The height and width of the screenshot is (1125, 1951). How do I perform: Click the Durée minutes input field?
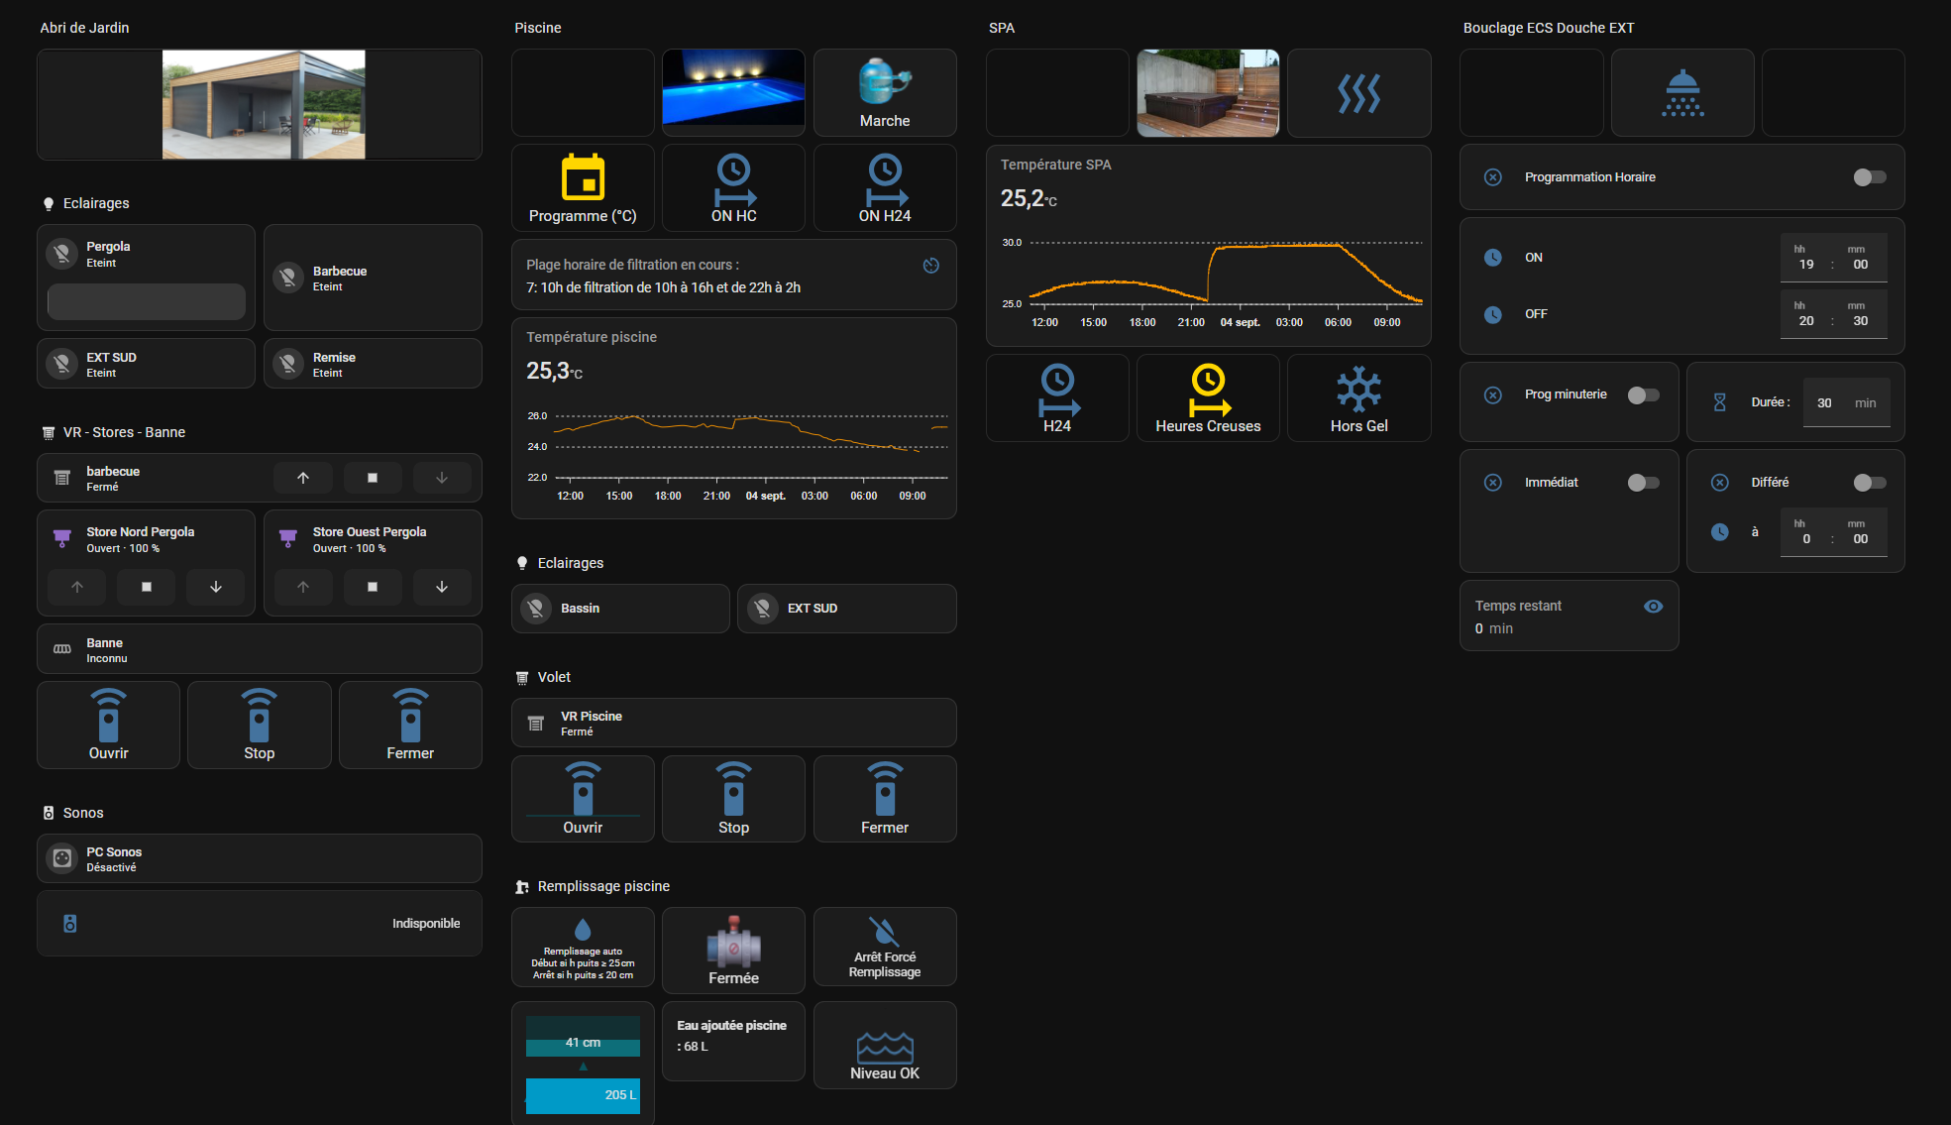(x=1824, y=403)
